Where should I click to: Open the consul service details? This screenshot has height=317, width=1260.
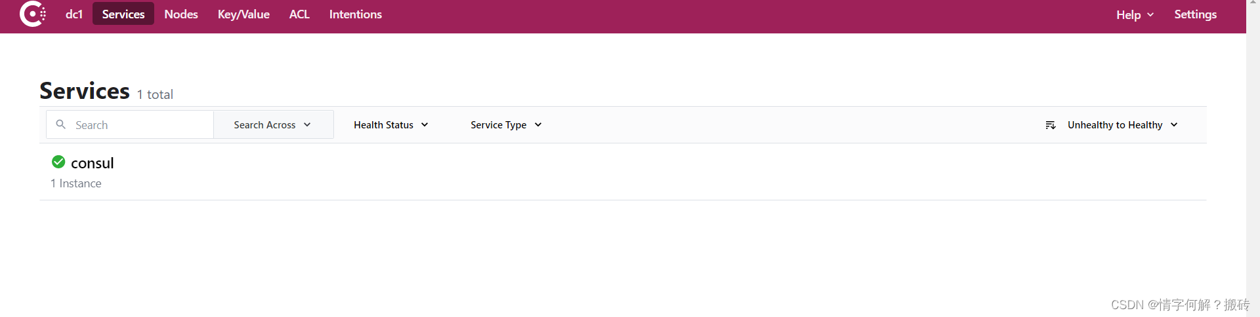(93, 162)
